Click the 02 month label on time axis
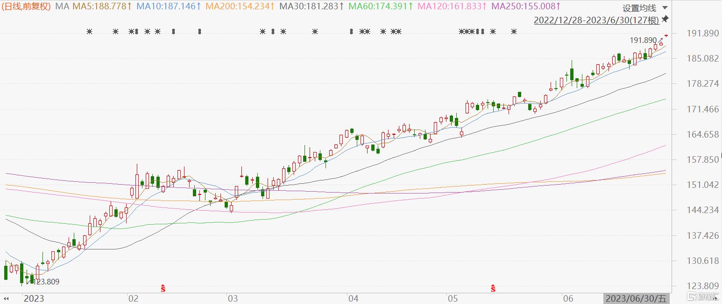This screenshot has height=304, width=722. tap(133, 299)
